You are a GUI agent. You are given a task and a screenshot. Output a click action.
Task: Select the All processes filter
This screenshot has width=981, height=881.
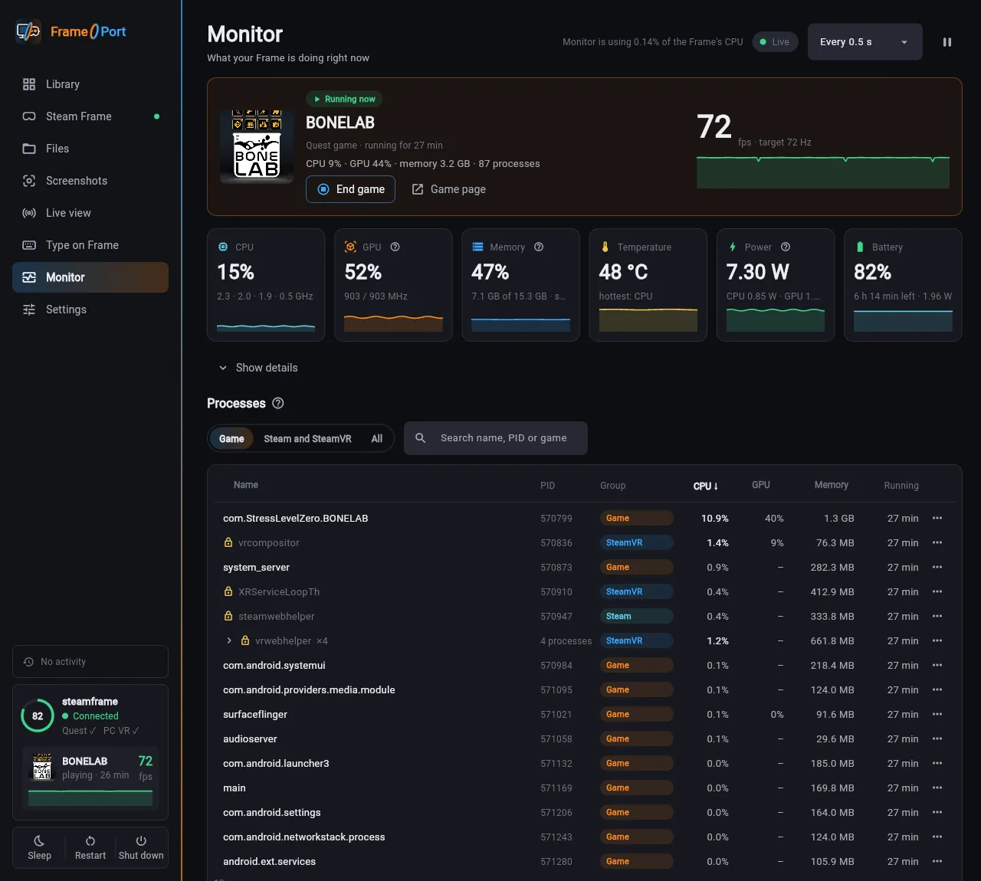point(377,439)
